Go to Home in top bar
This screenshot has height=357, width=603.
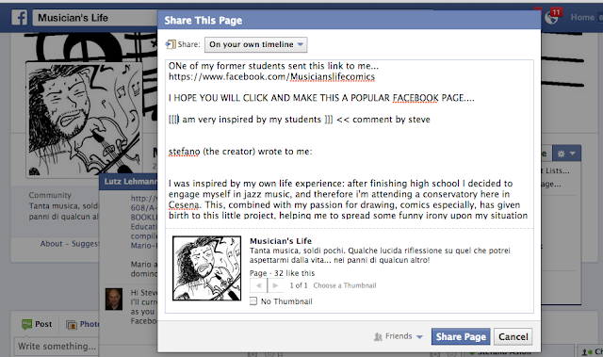tap(582, 17)
